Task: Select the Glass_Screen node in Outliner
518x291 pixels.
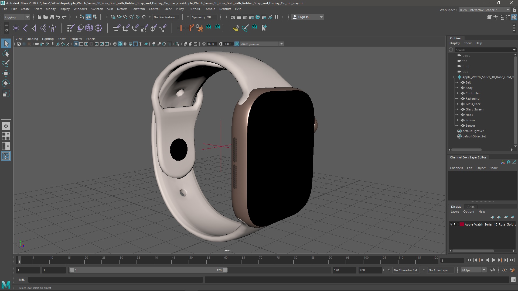Action: [x=474, y=109]
